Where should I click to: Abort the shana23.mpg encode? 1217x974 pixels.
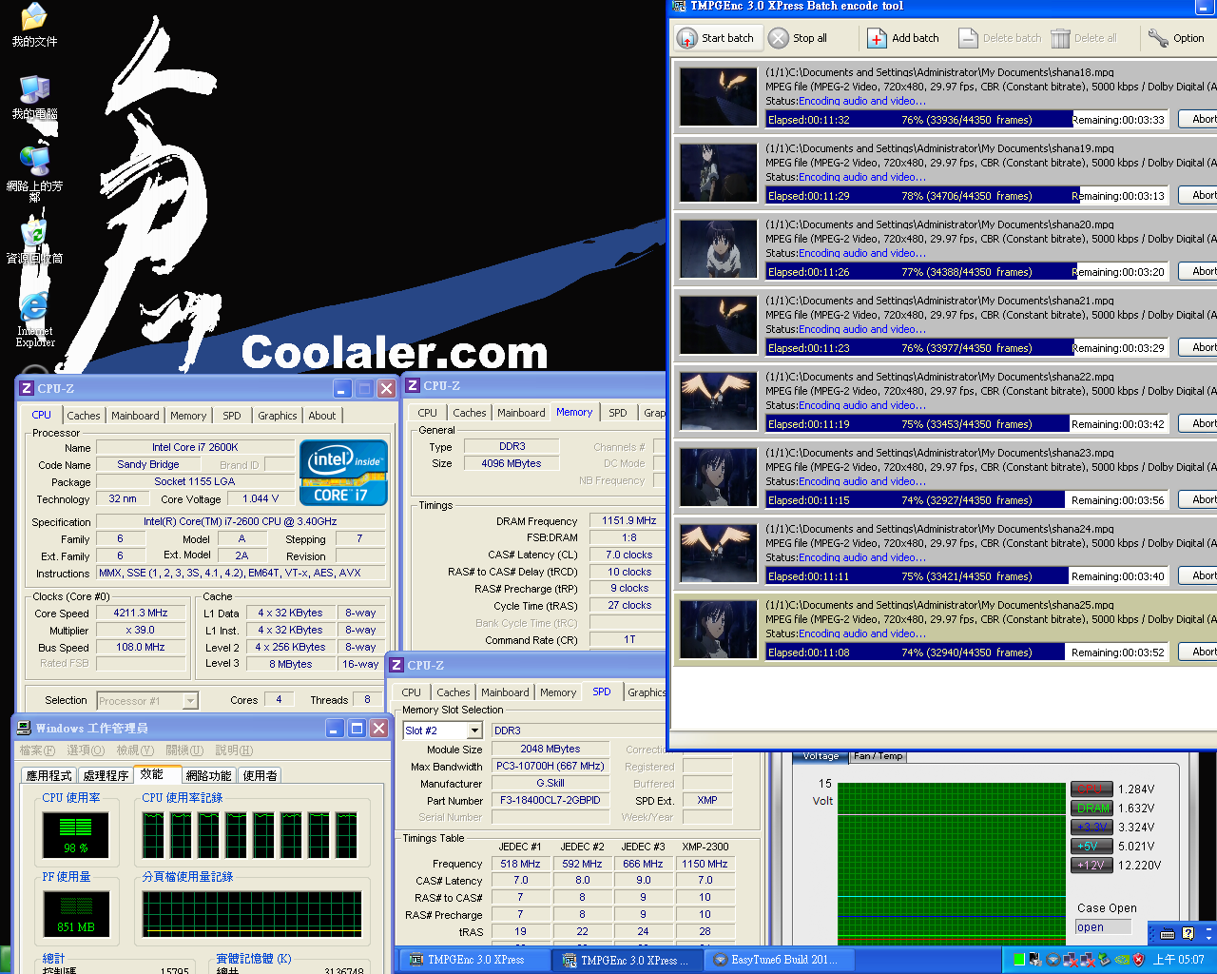[x=1200, y=499]
